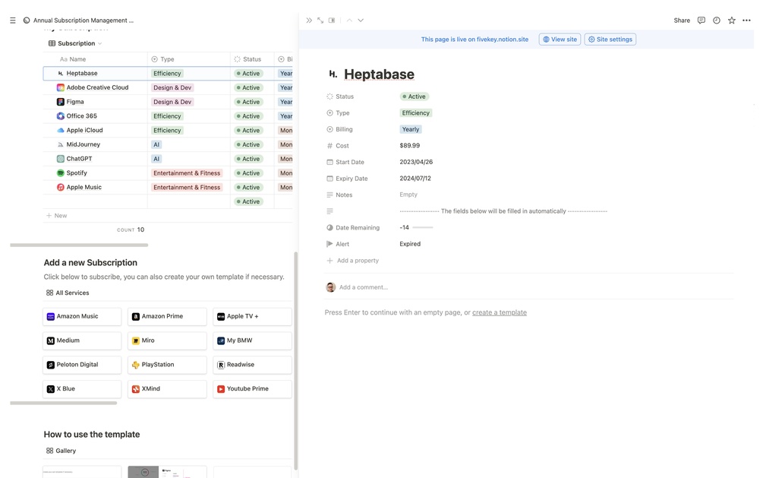Click the Date Remaining progress bar

click(422, 227)
